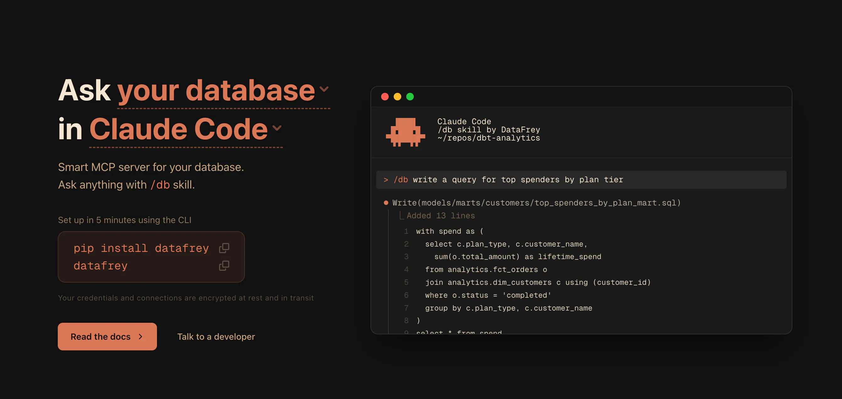Select the 'datafrey' command text
This screenshot has height=399, width=842.
click(x=101, y=266)
